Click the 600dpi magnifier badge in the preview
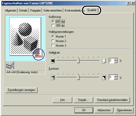The height and width of the screenshot is (116, 136). coord(38,54)
